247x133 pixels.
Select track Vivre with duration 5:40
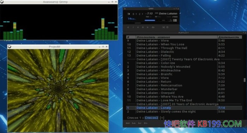(x=184, y=41)
